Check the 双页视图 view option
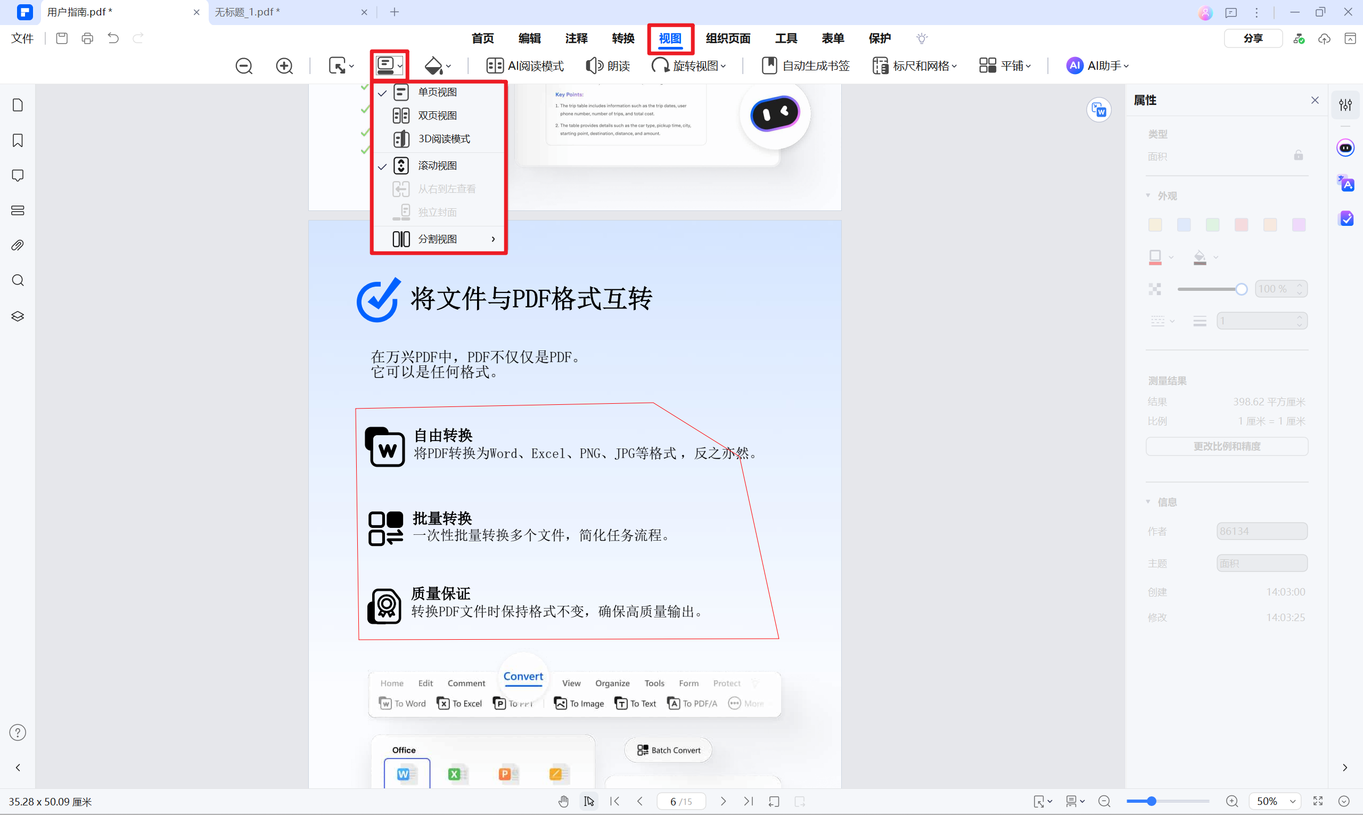 (437, 116)
